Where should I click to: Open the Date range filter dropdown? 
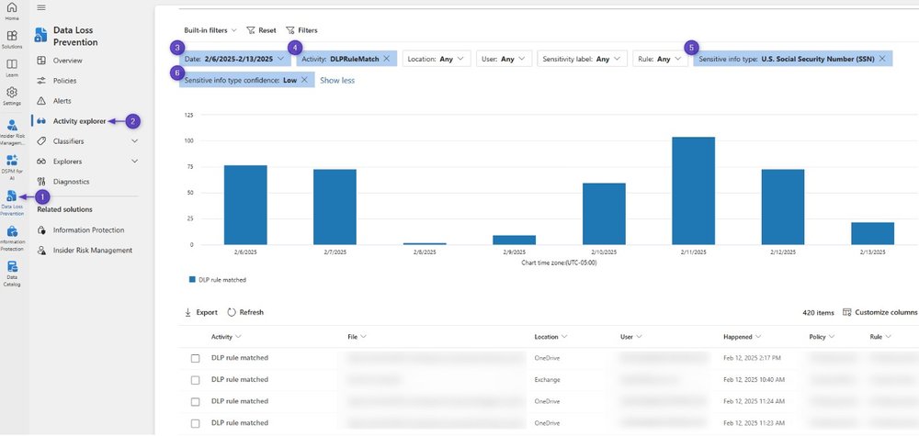235,59
